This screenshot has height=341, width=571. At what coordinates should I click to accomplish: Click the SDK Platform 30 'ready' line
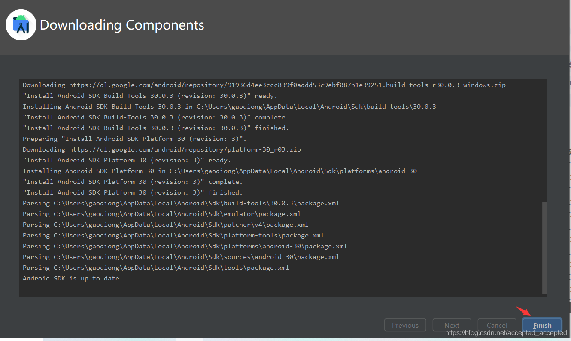pyautogui.click(x=127, y=160)
